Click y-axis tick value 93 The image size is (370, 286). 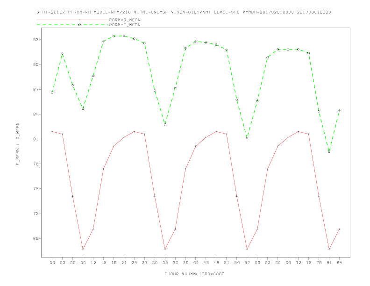[36, 40]
